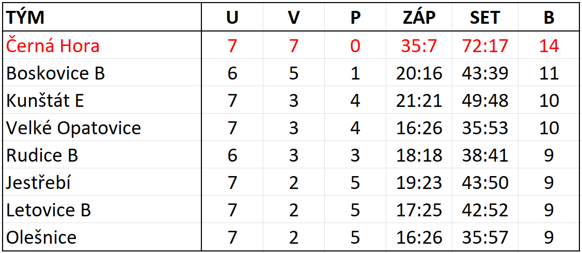Image resolution: width=582 pixels, height=253 pixels.
Task: Select the SET column header cell
Action: click(x=485, y=18)
